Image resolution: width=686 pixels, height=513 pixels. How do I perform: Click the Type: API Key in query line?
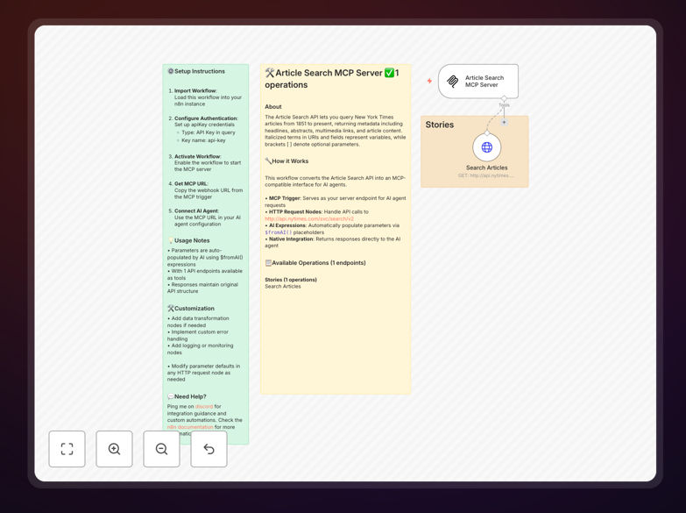point(209,132)
